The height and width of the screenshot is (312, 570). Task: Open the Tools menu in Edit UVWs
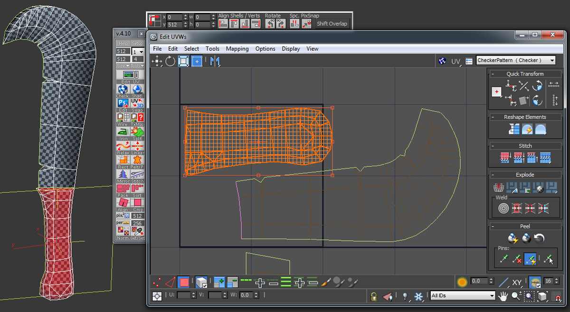[212, 48]
